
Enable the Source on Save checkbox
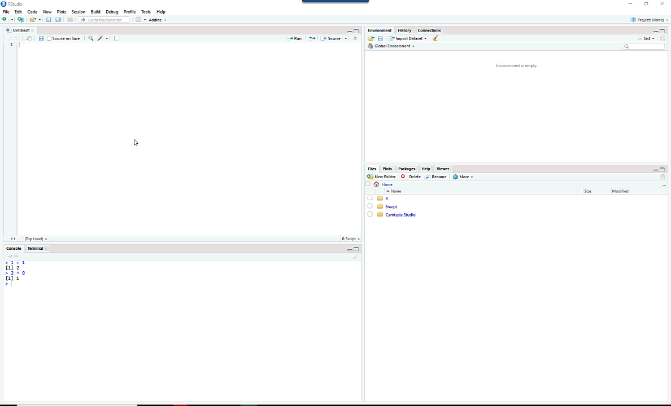49,38
